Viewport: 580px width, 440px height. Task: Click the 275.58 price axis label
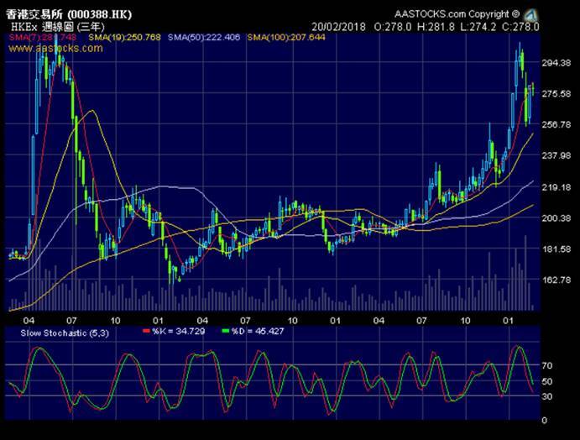pyautogui.click(x=556, y=93)
